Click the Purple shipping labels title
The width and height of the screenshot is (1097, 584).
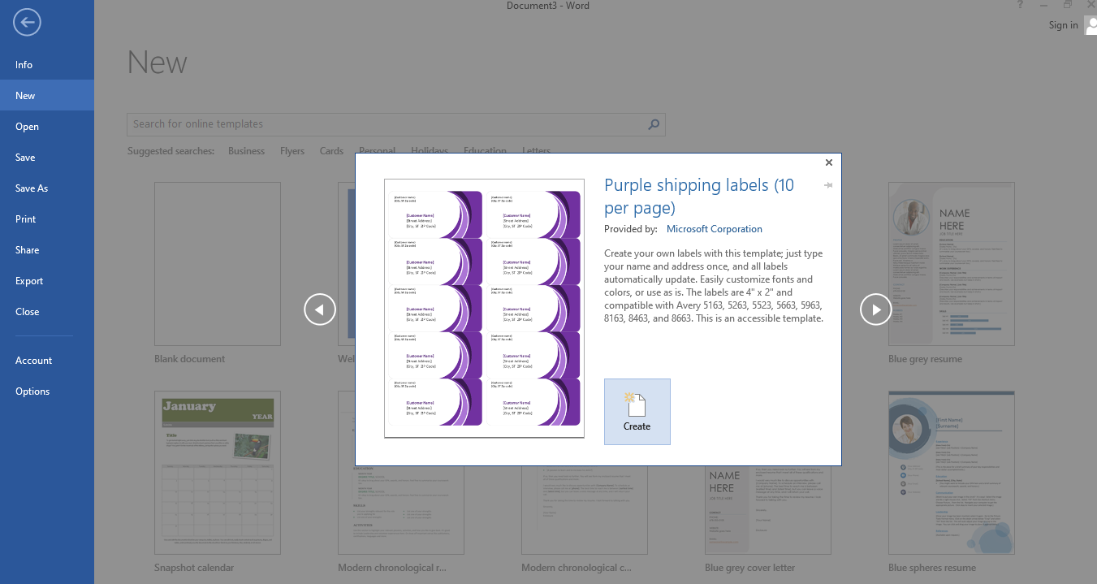pyautogui.click(x=699, y=196)
